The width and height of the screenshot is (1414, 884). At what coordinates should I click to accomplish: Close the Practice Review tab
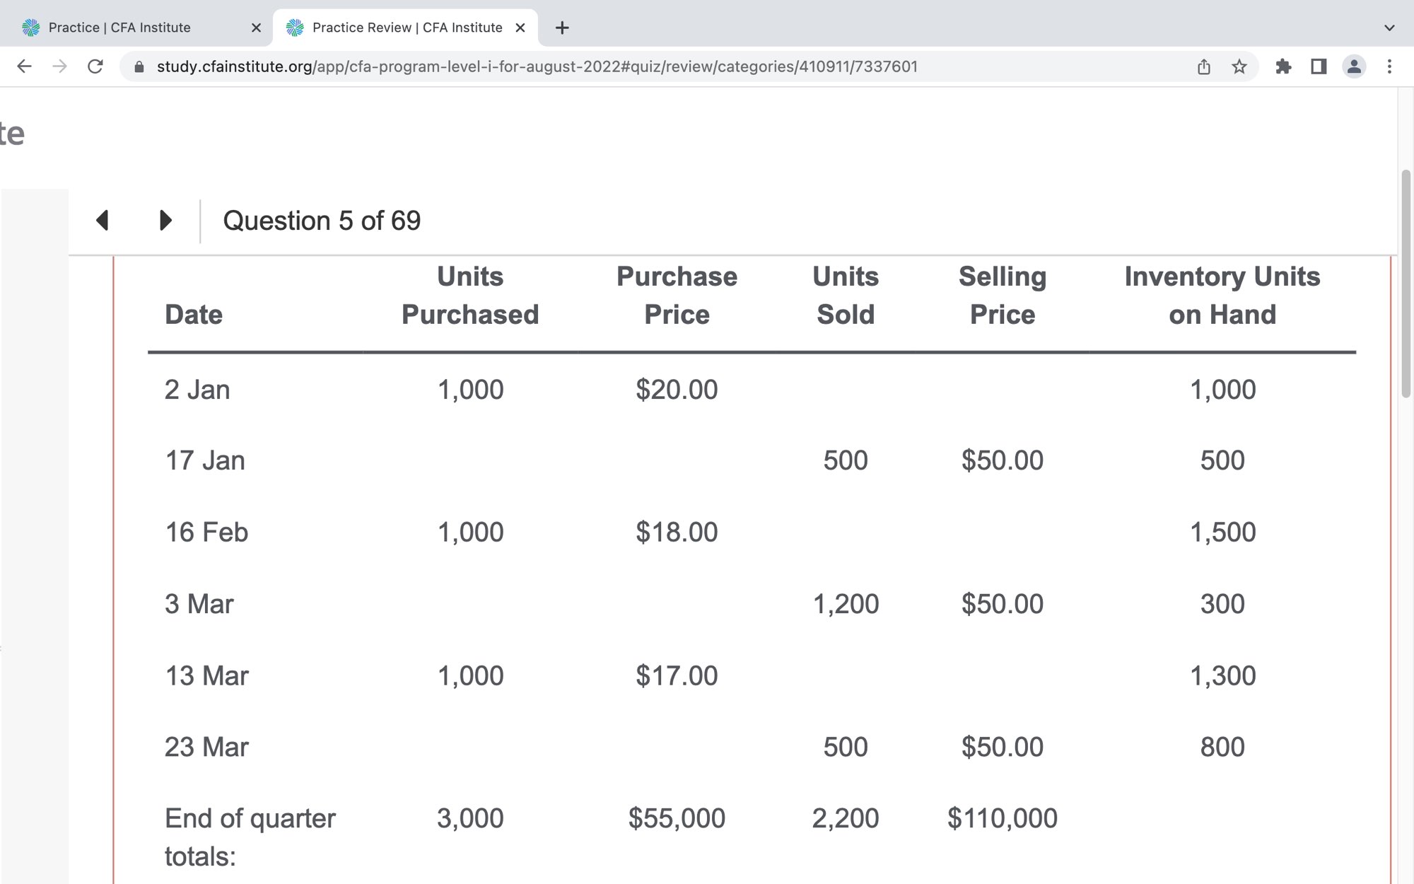520,28
